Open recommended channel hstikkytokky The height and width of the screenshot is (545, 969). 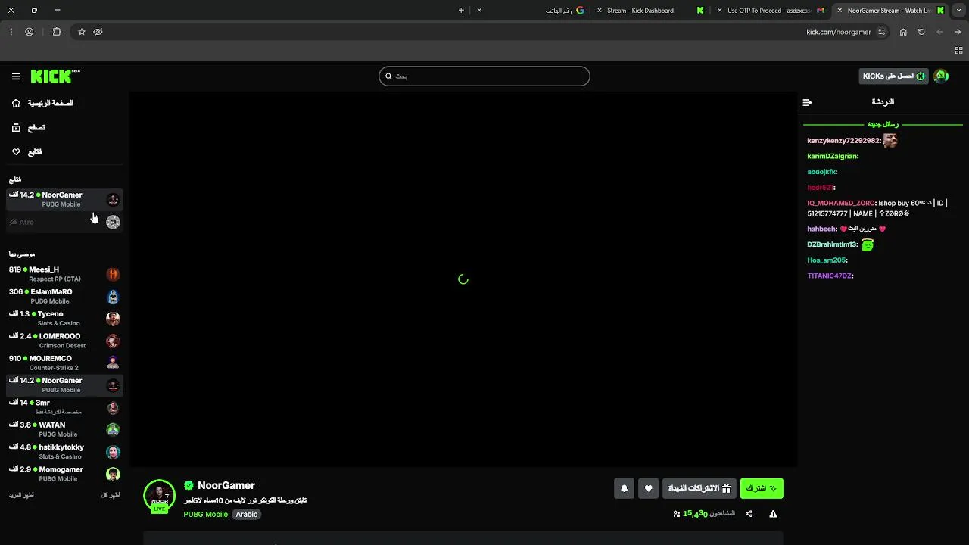click(64, 452)
